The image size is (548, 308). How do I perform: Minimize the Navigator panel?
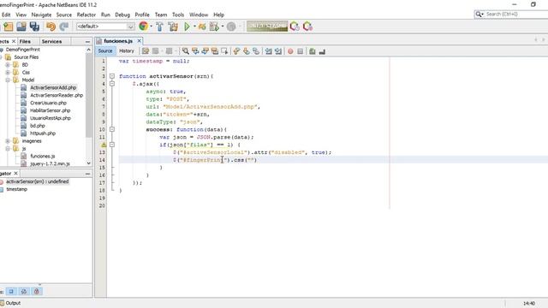pyautogui.click(x=87, y=174)
